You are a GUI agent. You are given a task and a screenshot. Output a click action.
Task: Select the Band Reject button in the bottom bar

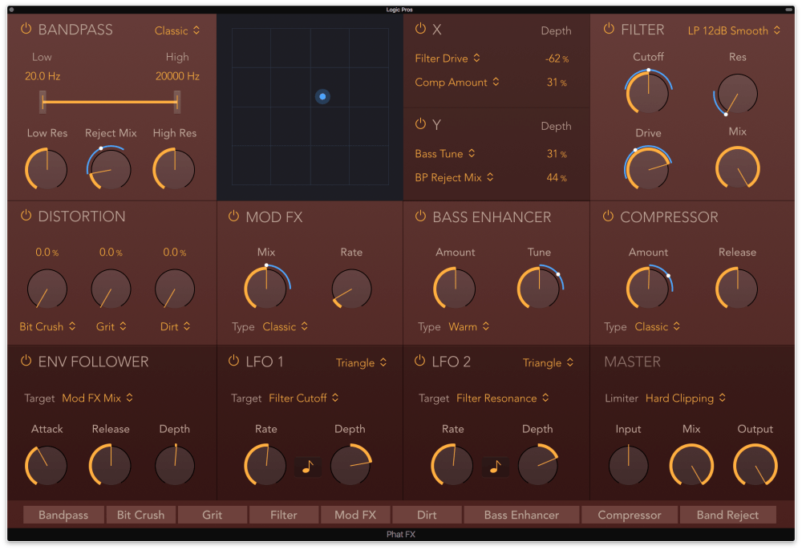click(x=727, y=515)
